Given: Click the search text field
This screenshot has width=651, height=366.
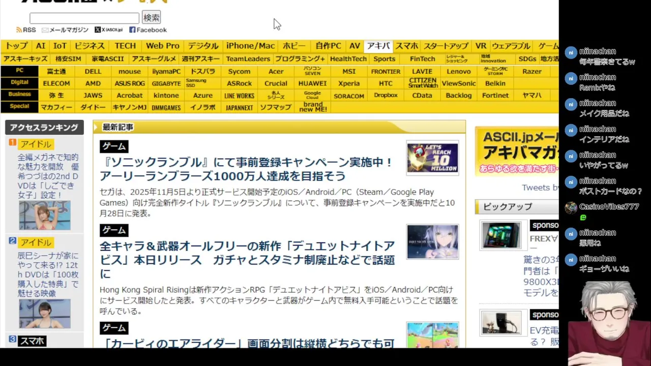Looking at the screenshot, I should point(84,18).
